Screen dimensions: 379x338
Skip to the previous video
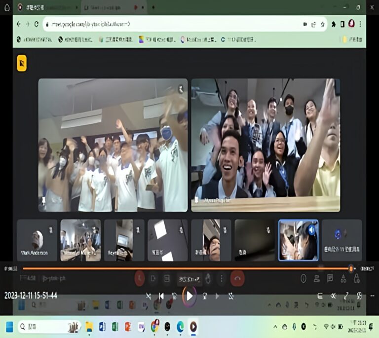161,296
